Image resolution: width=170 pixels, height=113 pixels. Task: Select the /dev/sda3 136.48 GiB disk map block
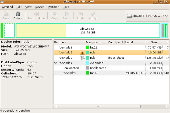pyautogui.click(x=88, y=31)
